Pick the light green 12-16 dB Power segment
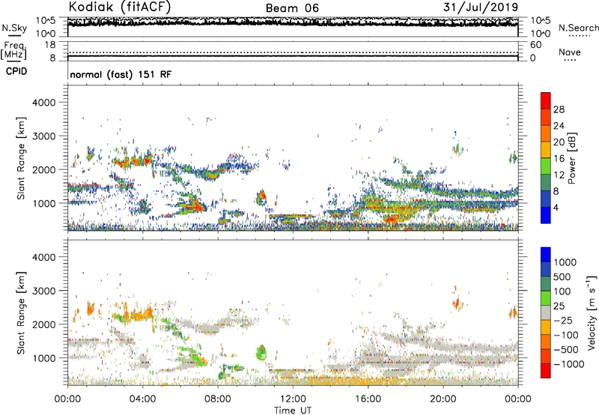Screen dimensions: 599x415 546,166
